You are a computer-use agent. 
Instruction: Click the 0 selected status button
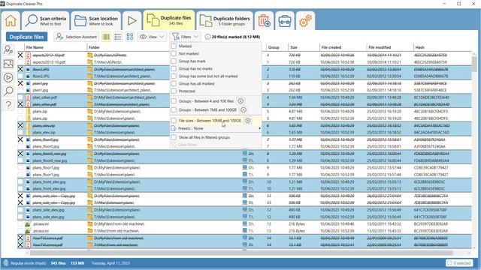(x=459, y=263)
